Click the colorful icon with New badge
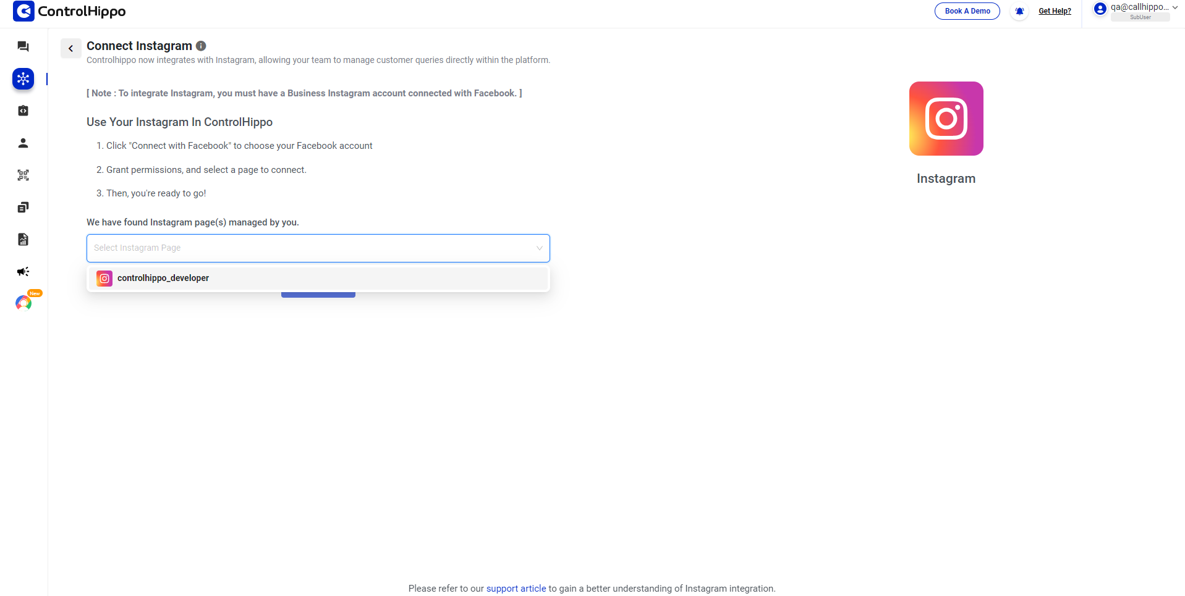Viewport: 1185px width, 596px height. (23, 303)
